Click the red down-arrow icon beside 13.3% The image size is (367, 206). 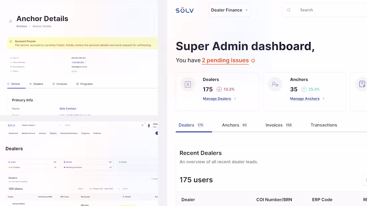[x=219, y=89]
